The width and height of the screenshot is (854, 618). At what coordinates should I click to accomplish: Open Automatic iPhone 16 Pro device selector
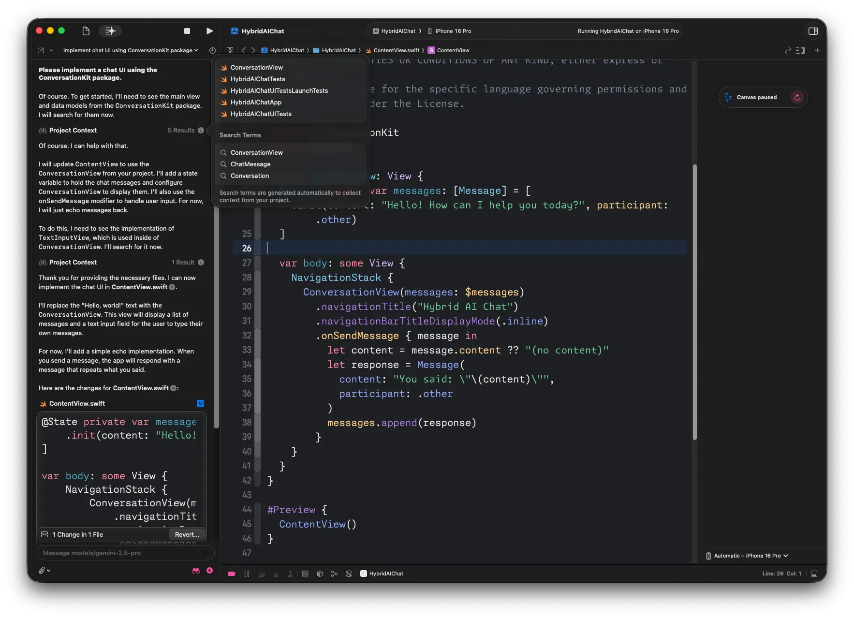click(747, 556)
